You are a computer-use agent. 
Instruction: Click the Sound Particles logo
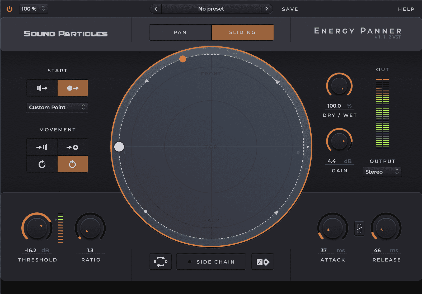pyautogui.click(x=66, y=34)
